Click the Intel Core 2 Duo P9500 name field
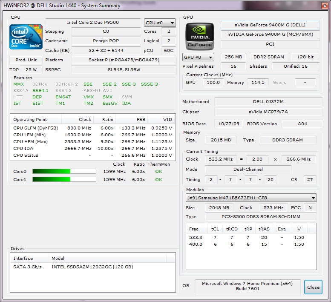Image resolution: width=331 pixels, height=302 pixels. pyautogui.click(x=93, y=23)
